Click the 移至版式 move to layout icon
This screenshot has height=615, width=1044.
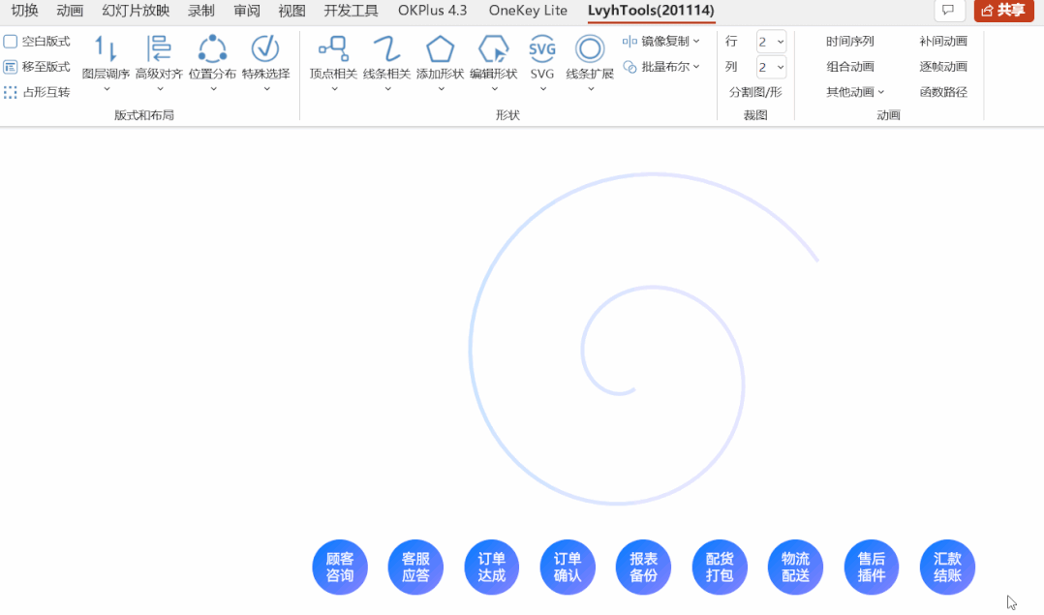(10, 67)
